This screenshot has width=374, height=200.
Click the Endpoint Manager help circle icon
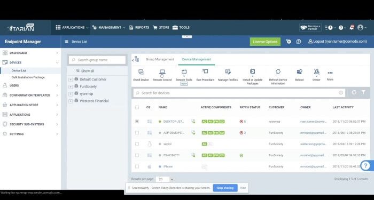click(299, 42)
